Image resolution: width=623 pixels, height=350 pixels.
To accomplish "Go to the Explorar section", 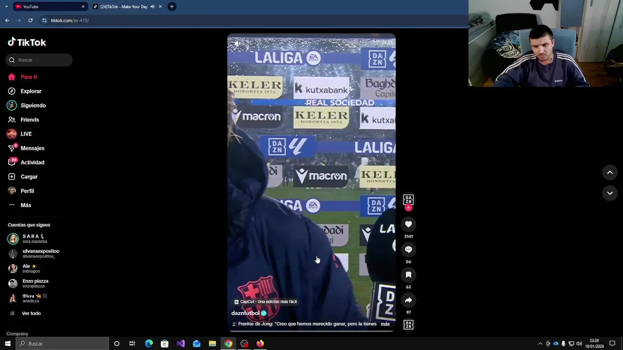I will [x=24, y=91].
